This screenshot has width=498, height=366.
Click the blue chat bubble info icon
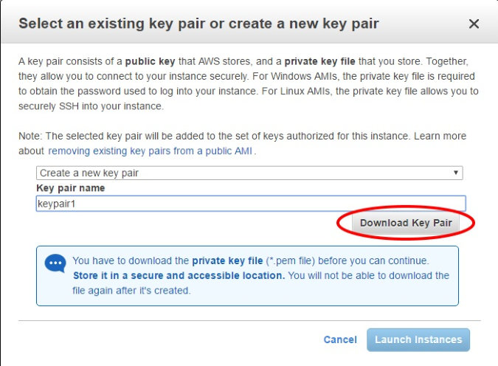pyautogui.click(x=55, y=263)
